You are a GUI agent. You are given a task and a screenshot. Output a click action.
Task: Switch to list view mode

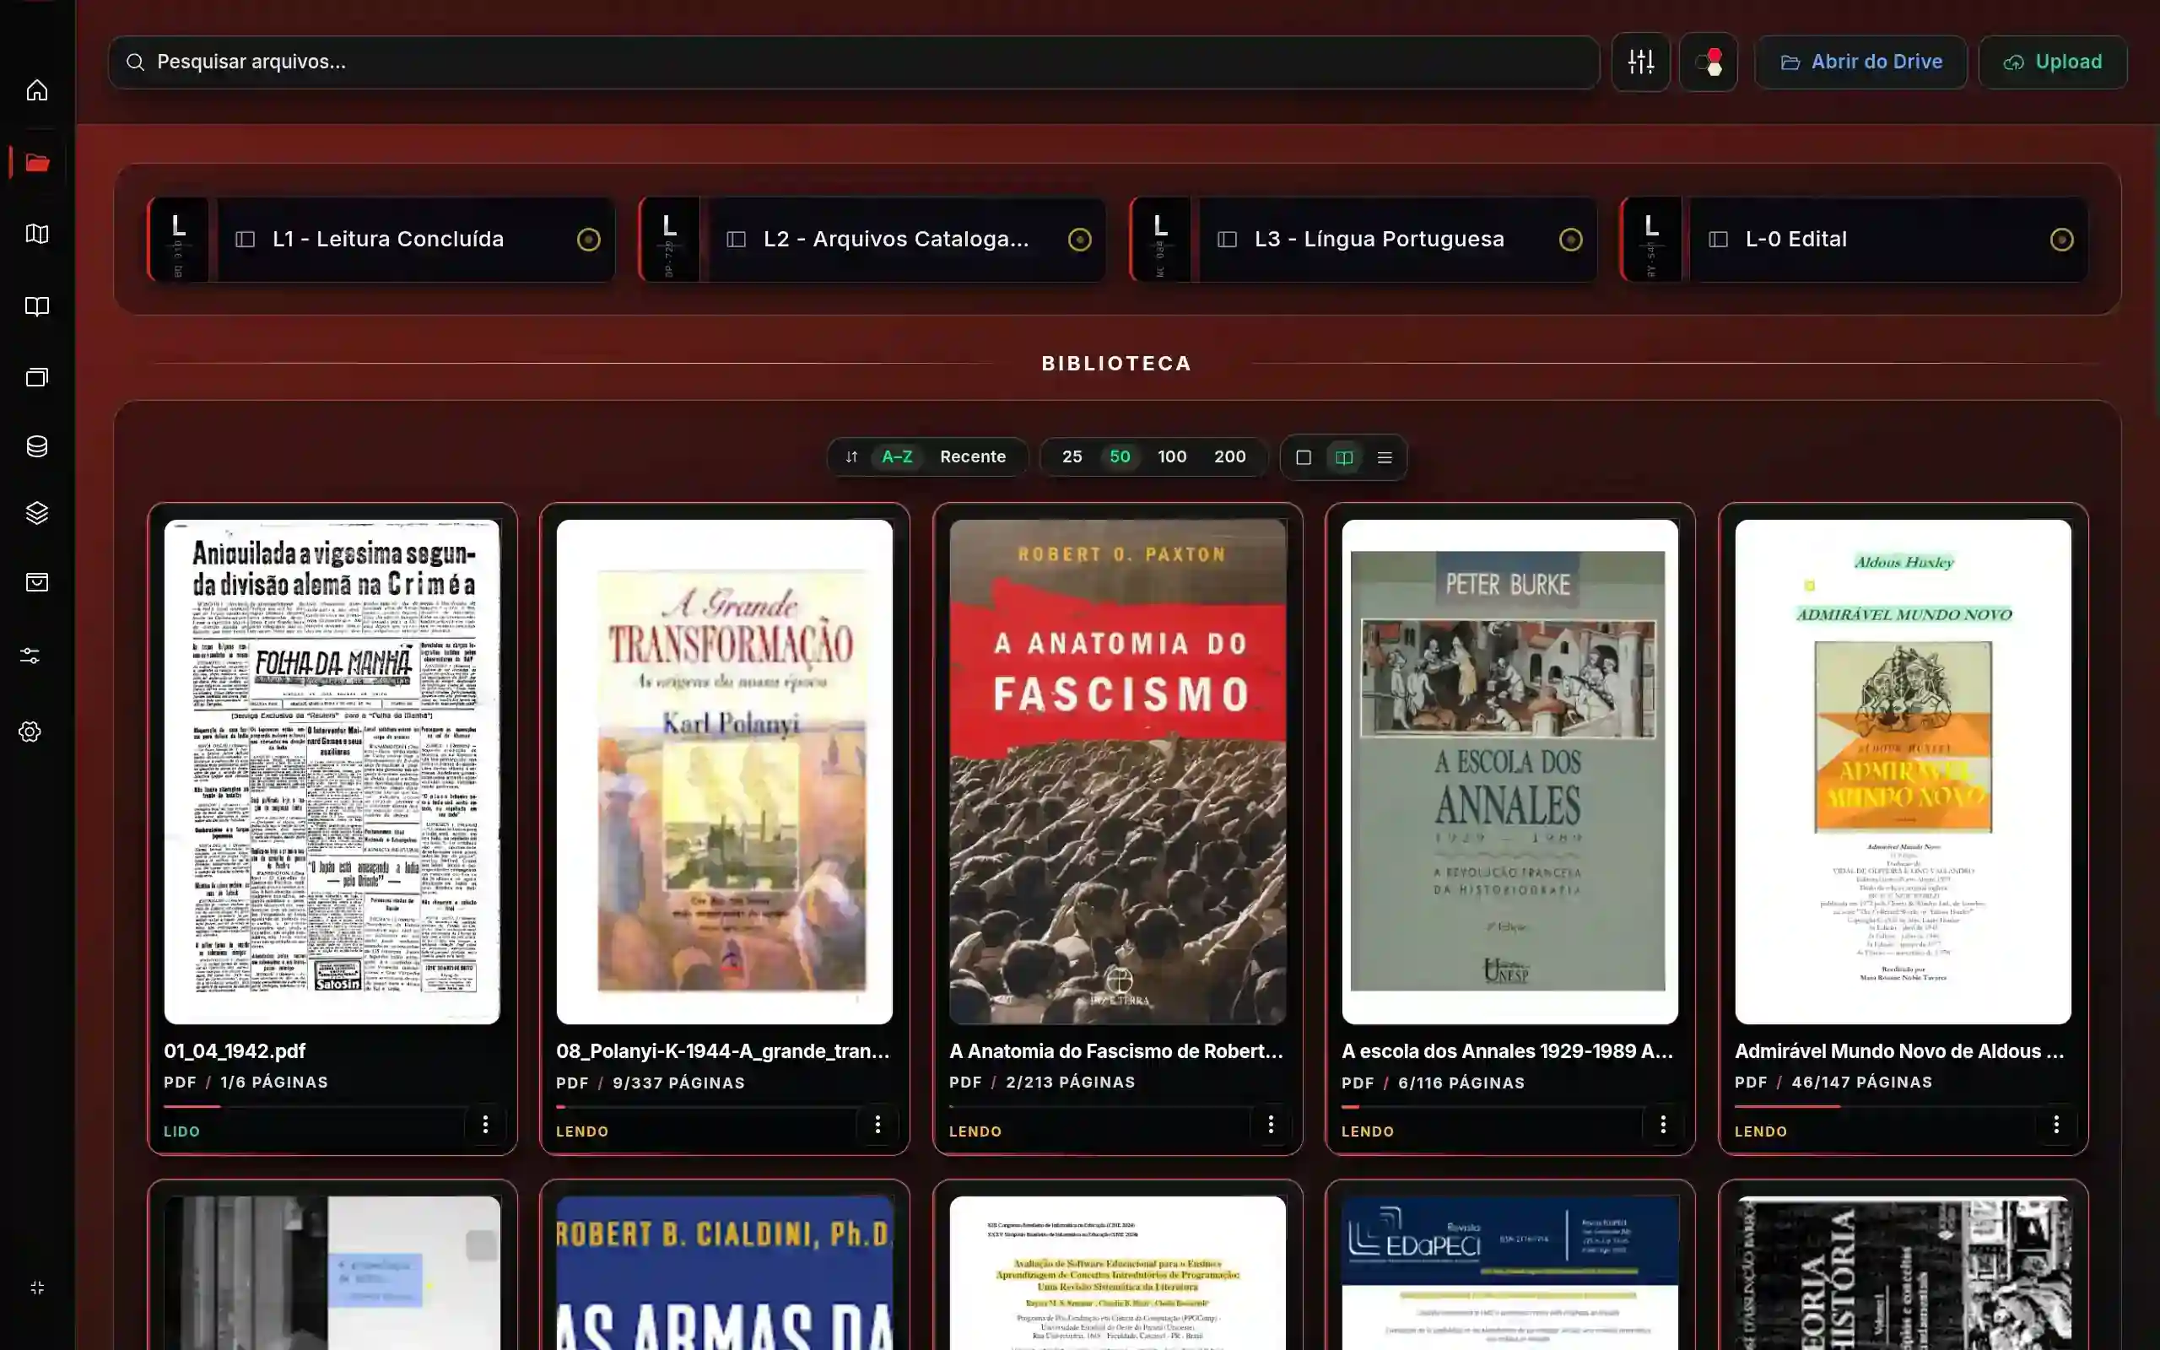pos(1385,457)
